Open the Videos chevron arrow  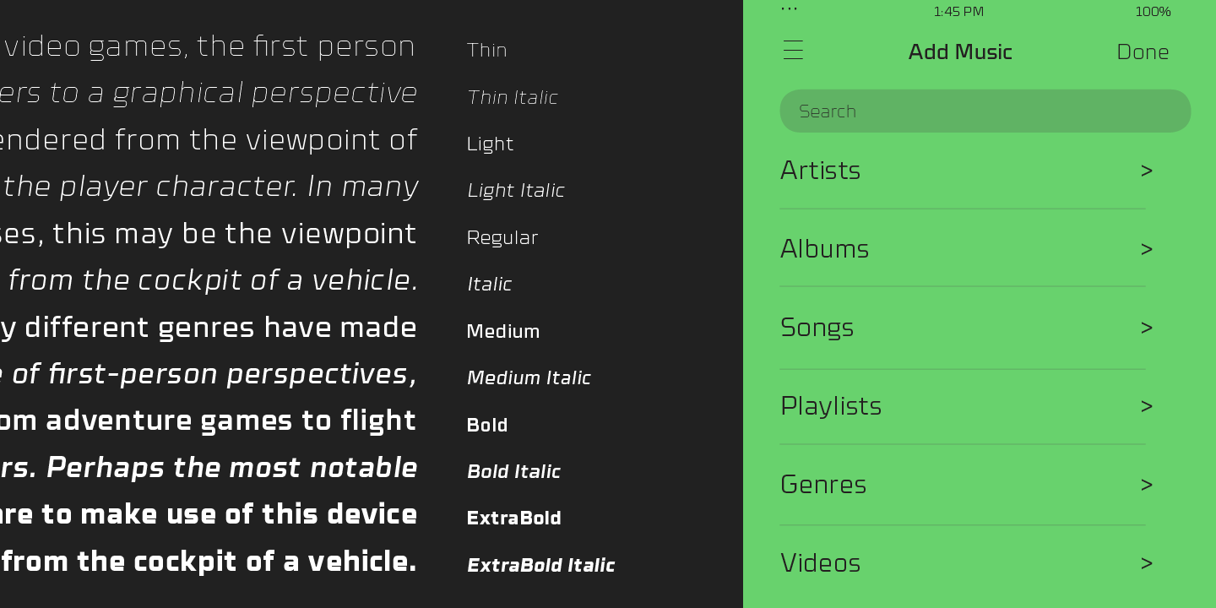click(x=1146, y=563)
